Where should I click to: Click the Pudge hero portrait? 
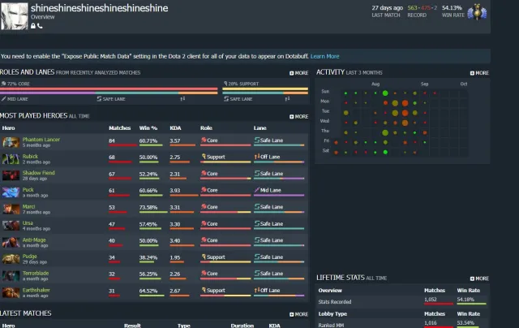coord(11,259)
